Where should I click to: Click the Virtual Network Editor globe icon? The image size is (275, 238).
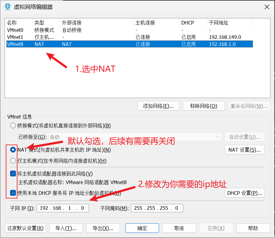tap(7, 7)
